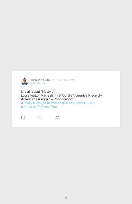132x204 pixels.
Task: Open the @HerveKozi handle
Action: pos(37,83)
